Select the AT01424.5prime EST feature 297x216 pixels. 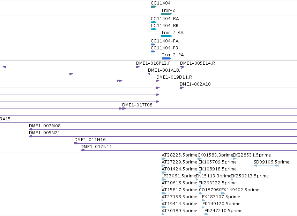[x=164, y=173]
